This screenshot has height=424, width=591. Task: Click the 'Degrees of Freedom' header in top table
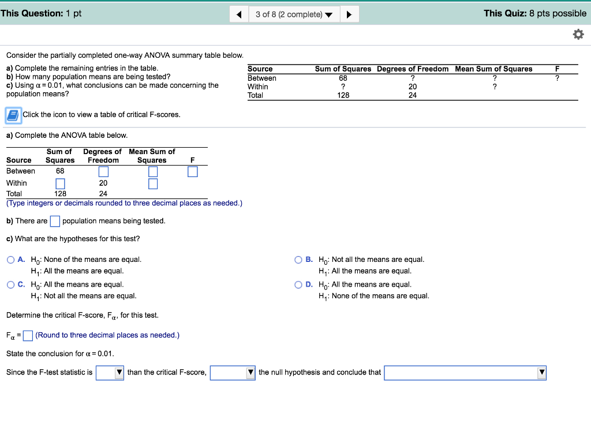413,69
